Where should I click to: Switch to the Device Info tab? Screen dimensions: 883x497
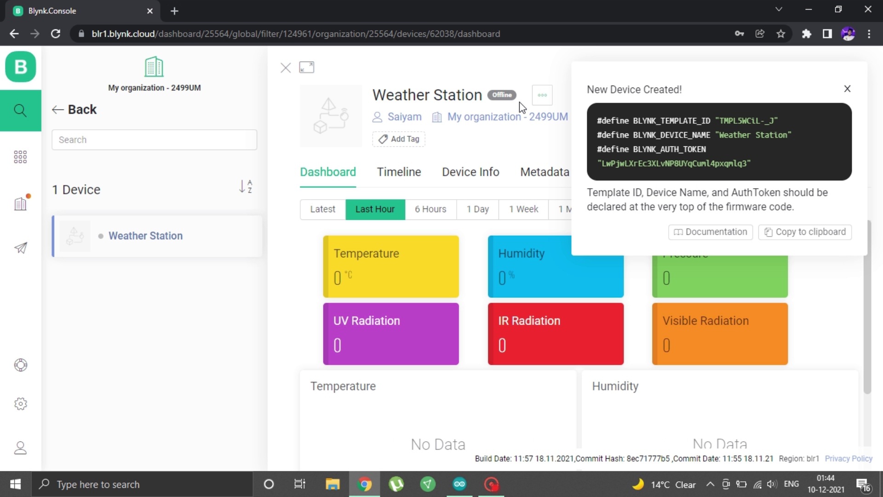pos(470,172)
